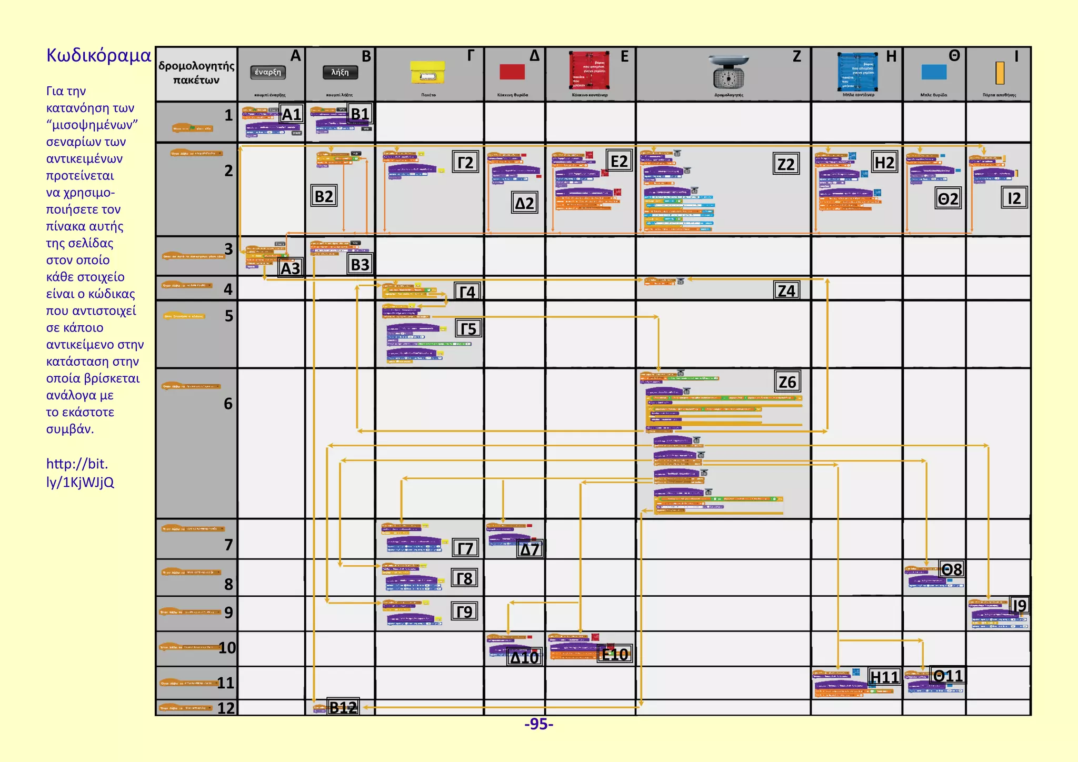Click the δρομολογητής πακέτων header cell
The width and height of the screenshot is (1078, 762).
coord(196,73)
